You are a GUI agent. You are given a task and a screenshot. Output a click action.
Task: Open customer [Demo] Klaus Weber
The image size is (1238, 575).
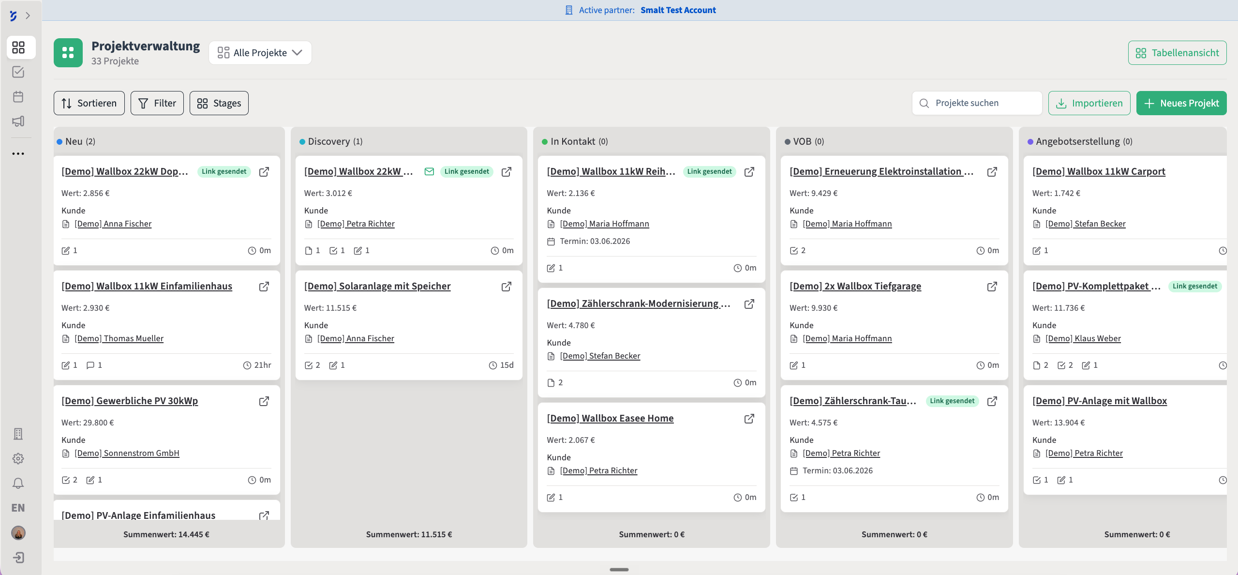pyautogui.click(x=1083, y=338)
